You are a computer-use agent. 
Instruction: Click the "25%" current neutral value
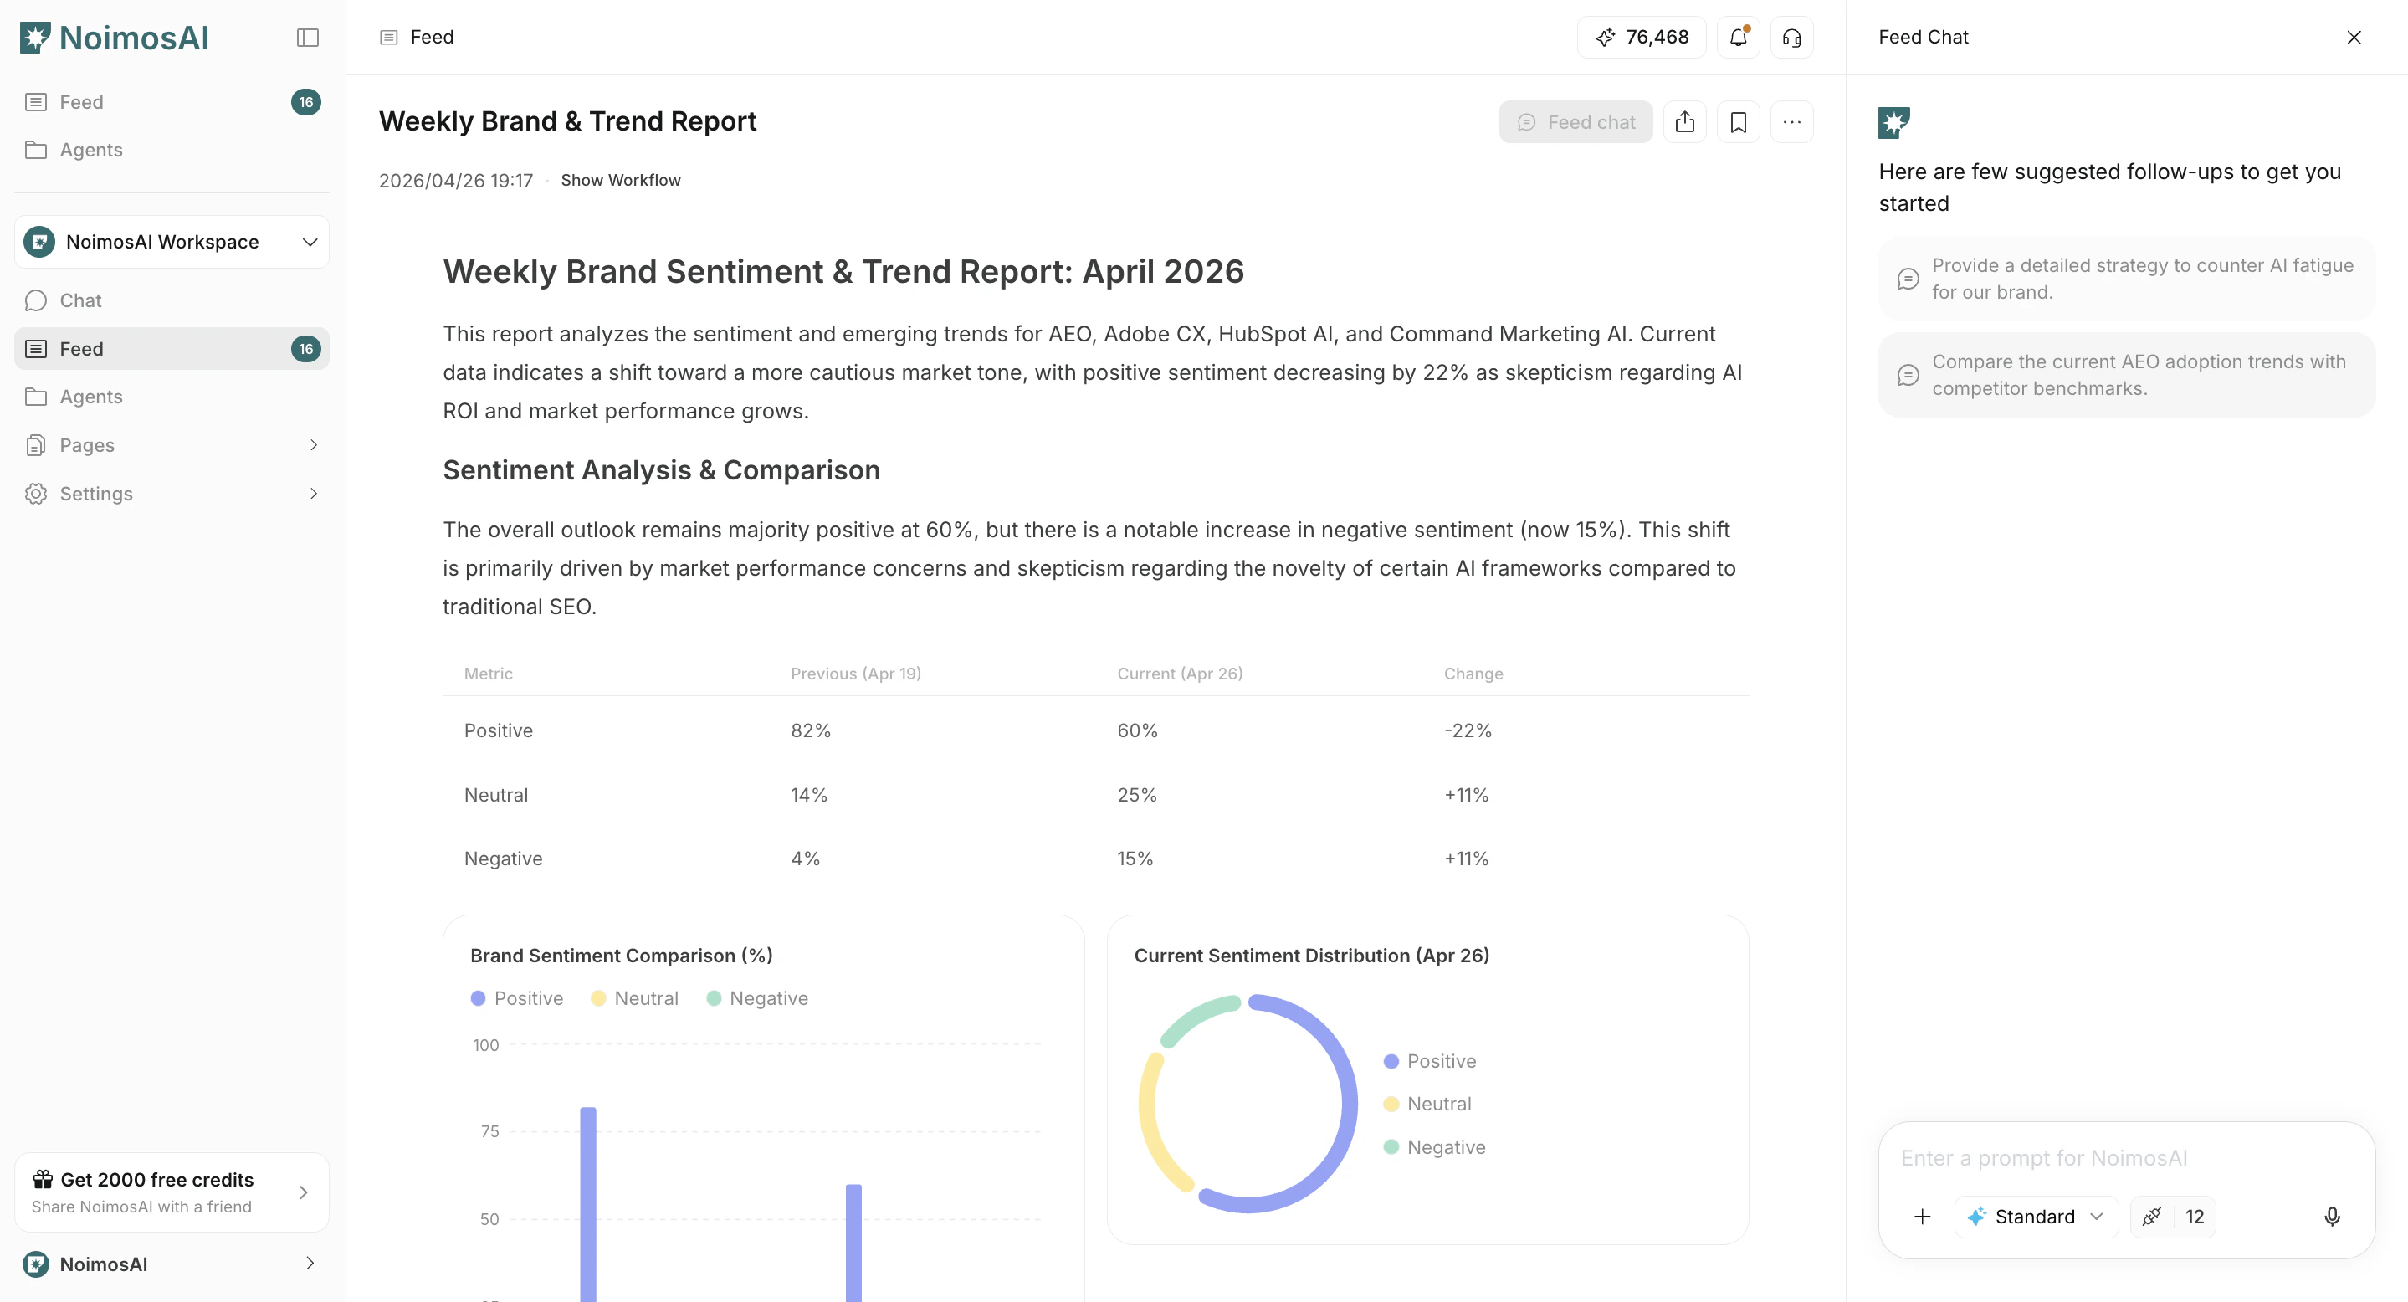click(x=1137, y=796)
